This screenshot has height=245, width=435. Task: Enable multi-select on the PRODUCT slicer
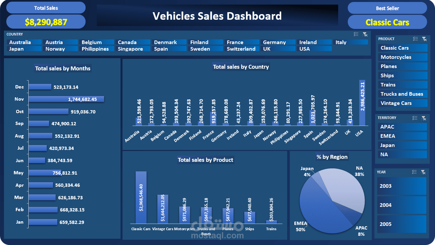(x=416, y=39)
